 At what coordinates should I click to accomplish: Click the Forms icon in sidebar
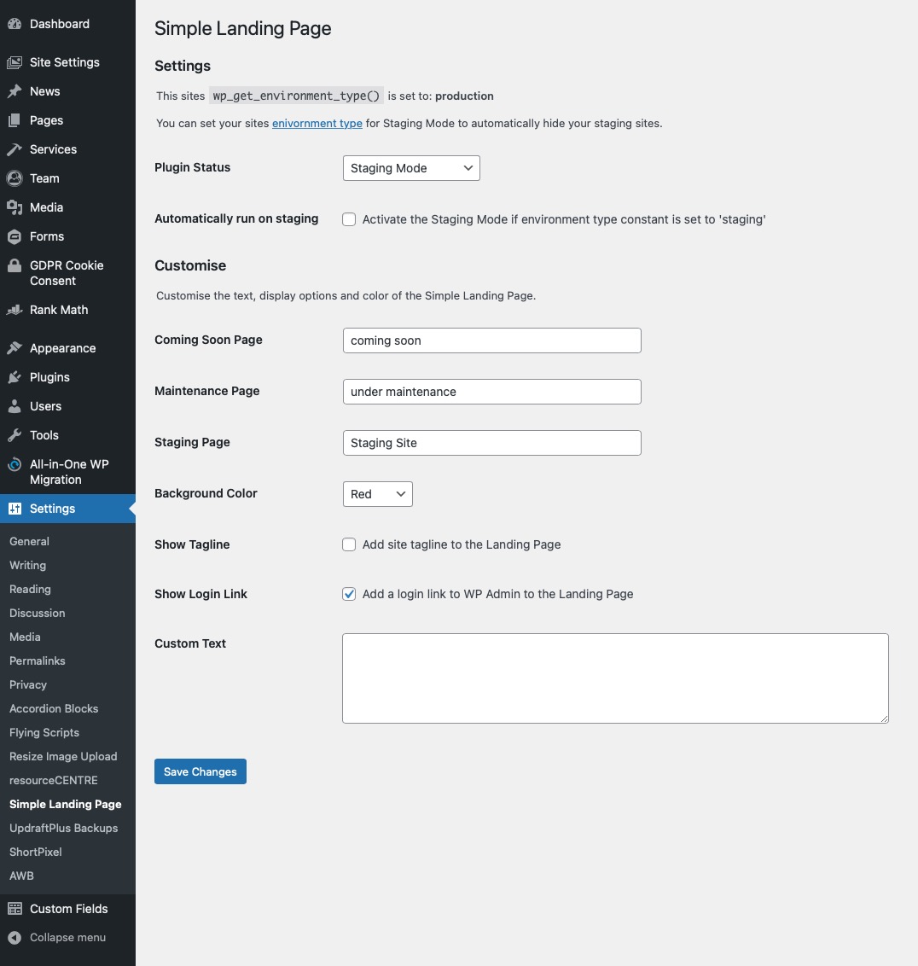click(15, 236)
